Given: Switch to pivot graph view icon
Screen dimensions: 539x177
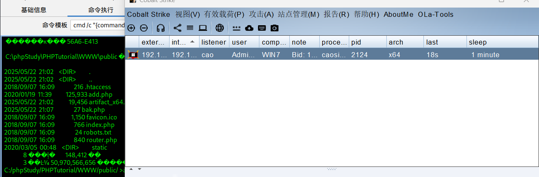Looking at the screenshot, I should pos(178,28).
